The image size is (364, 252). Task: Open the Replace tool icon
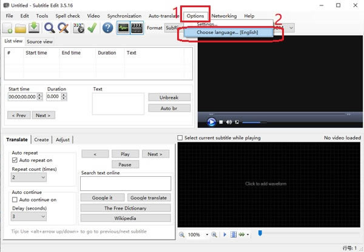[x=62, y=28]
